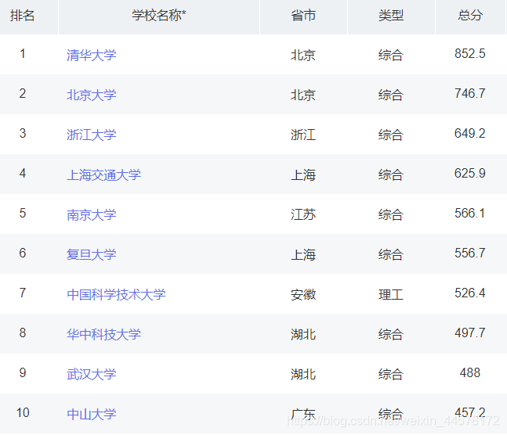Click the 浙江 province cell
The width and height of the screenshot is (507, 435).
(303, 135)
